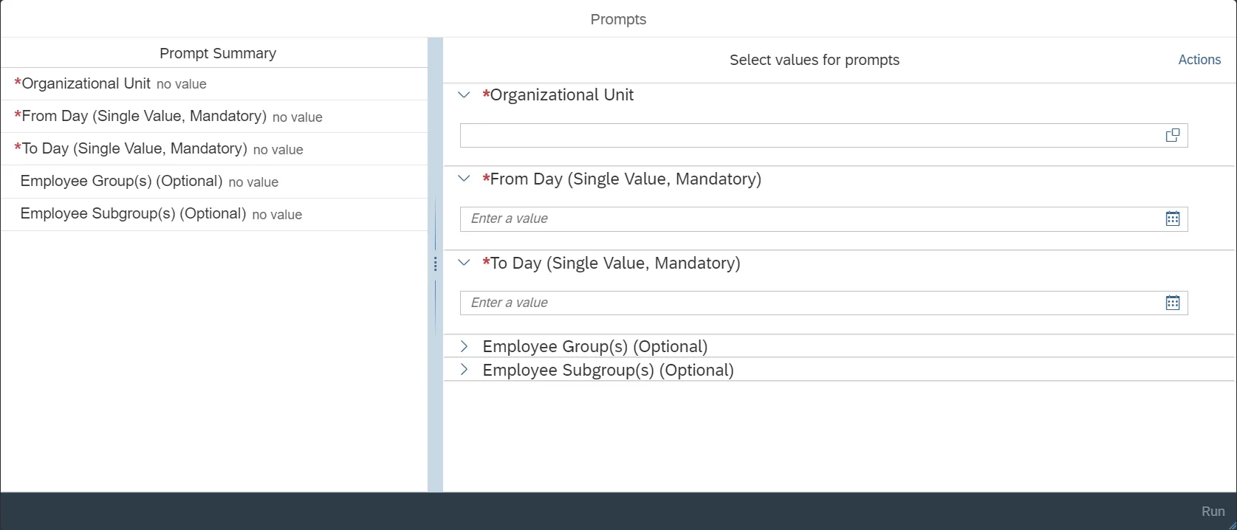The image size is (1237, 530).
Task: Expand Employee Subgroup(s) optional prompt
Action: [x=464, y=370]
